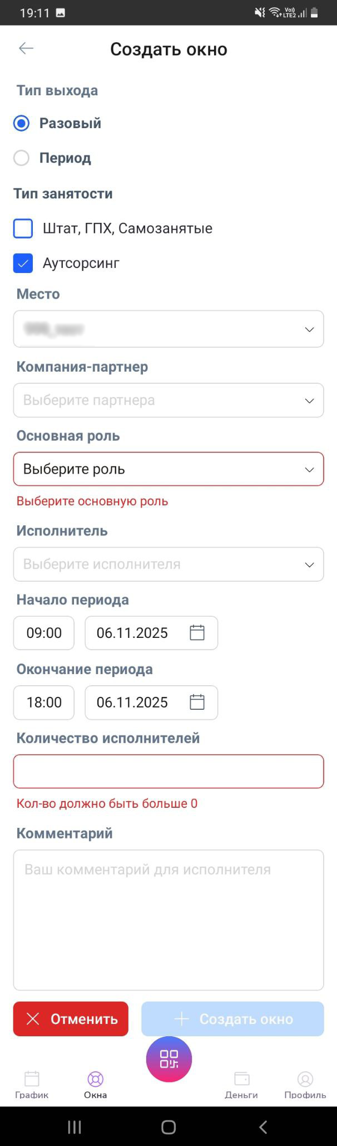Screen dimensions: 337x1146
Task: Open the Android recent apps button
Action: [75, 1127]
